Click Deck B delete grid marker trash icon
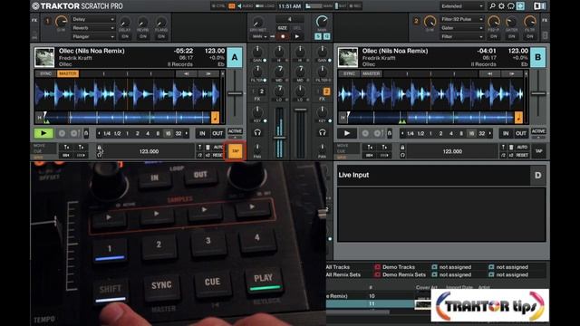Screen dimensions: 580x326 [x=511, y=147]
